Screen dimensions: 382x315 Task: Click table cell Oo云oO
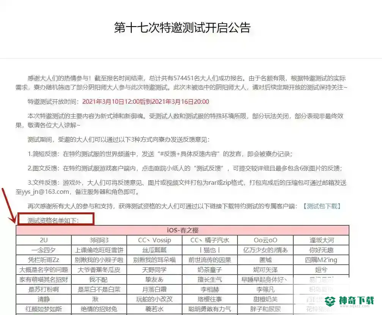pyautogui.click(x=265, y=240)
